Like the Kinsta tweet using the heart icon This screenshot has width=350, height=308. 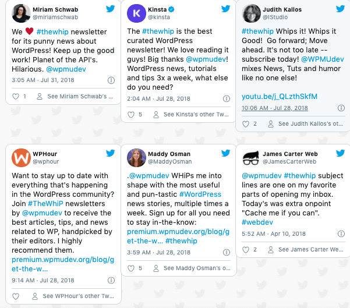130,115
